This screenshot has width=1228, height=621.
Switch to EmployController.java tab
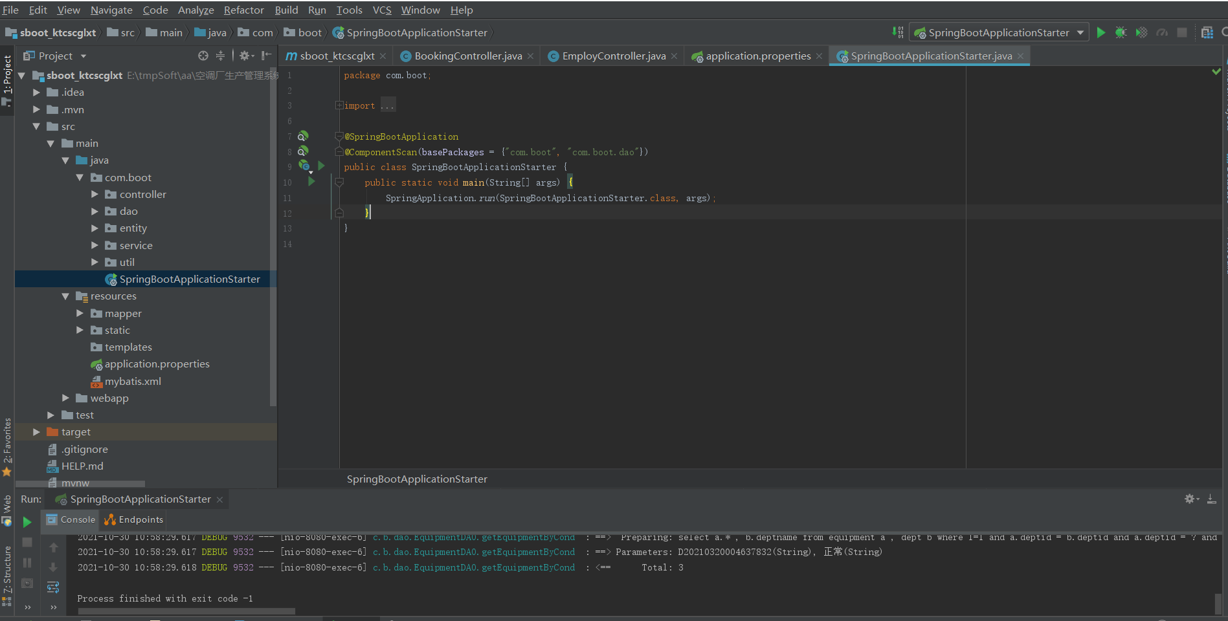pyautogui.click(x=613, y=56)
